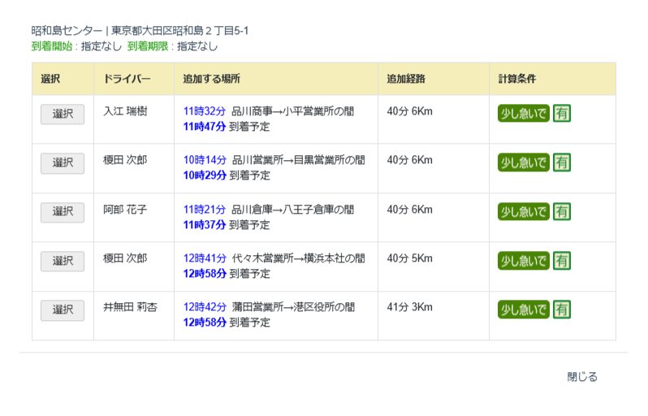Click the 有 icon in 入江 瑞樹's row

point(562,114)
